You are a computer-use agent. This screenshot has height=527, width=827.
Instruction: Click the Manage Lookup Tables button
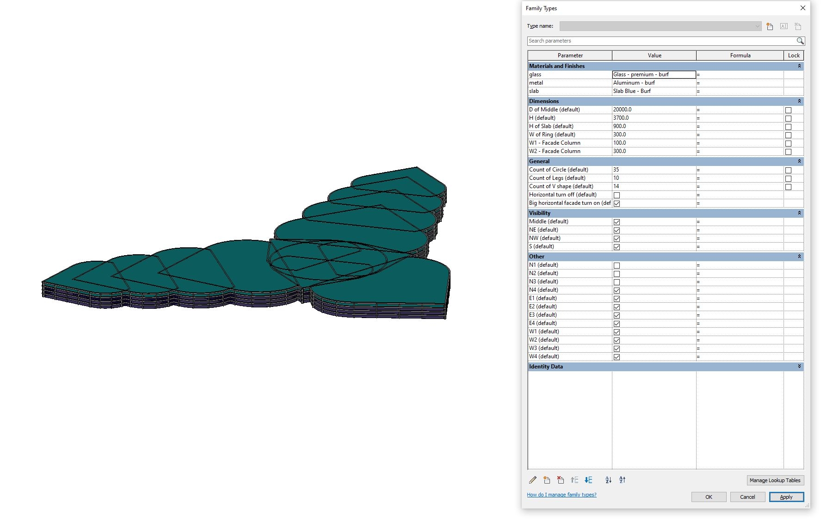[775, 480]
